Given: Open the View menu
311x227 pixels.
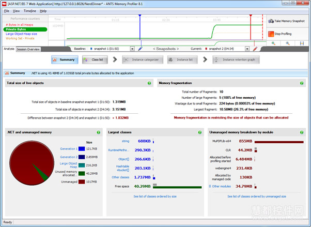Looking at the screenshot, I should pyautogui.click(x=16, y=11).
